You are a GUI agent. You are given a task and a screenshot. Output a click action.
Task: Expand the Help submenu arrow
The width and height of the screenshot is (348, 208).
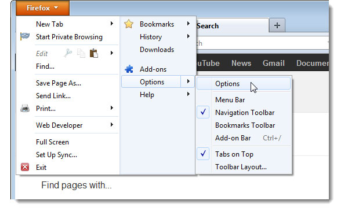(x=188, y=94)
